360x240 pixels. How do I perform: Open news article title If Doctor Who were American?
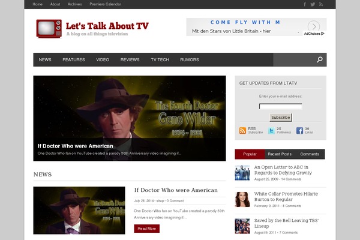coord(176,190)
